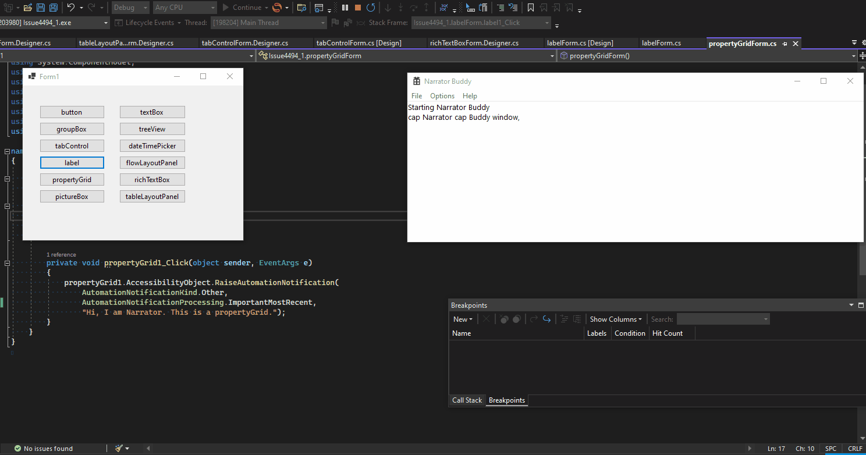Open the Show Columns dropdown

pyautogui.click(x=615, y=319)
